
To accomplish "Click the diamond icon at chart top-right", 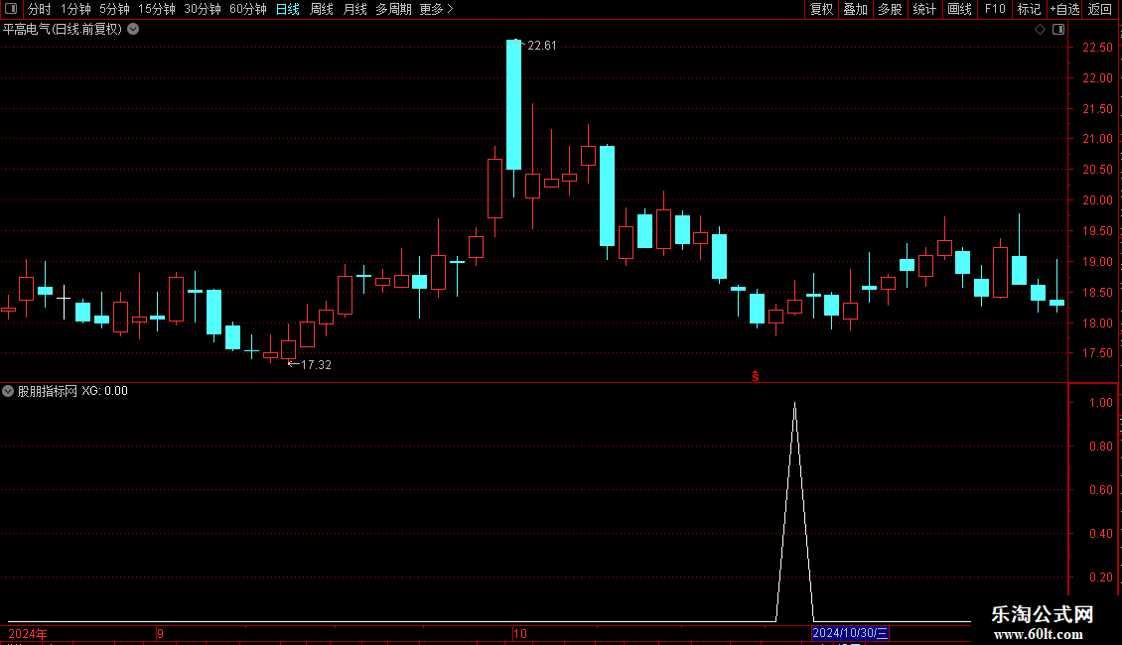I will [x=1041, y=30].
